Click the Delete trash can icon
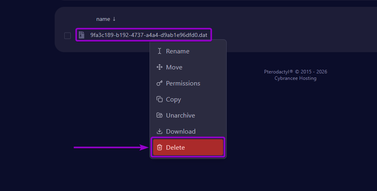This screenshot has height=191, width=377. (x=160, y=148)
